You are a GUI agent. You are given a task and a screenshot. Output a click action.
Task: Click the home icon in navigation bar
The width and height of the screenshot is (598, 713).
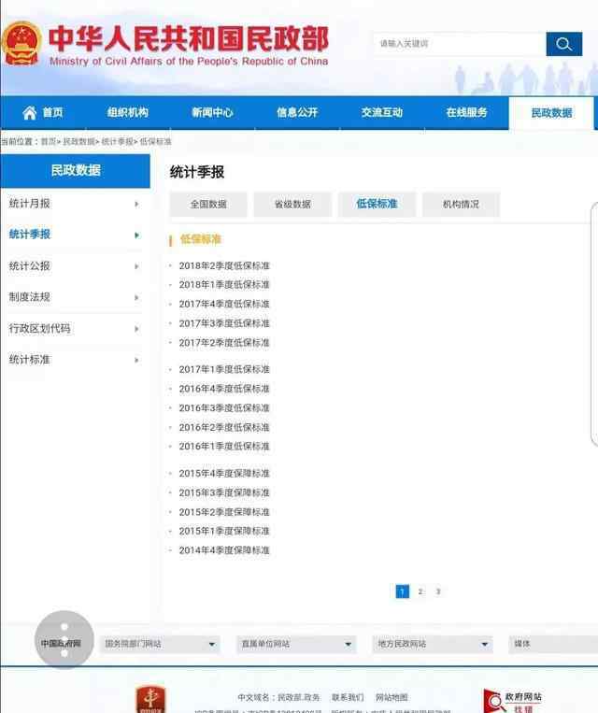coord(30,113)
